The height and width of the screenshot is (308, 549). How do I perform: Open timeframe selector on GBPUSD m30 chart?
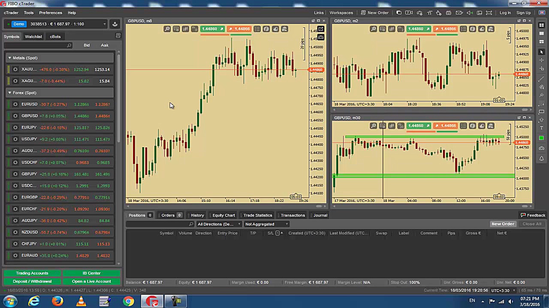401,126
